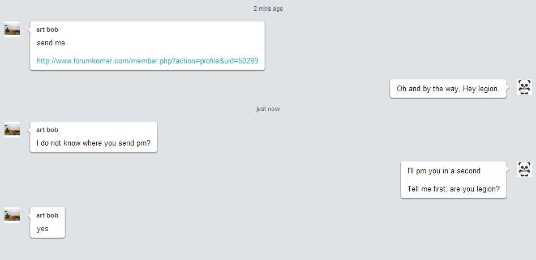The height and width of the screenshot is (260, 536).
Task: Select the "art bob" name above "I do not know"
Action: pyautogui.click(x=47, y=130)
